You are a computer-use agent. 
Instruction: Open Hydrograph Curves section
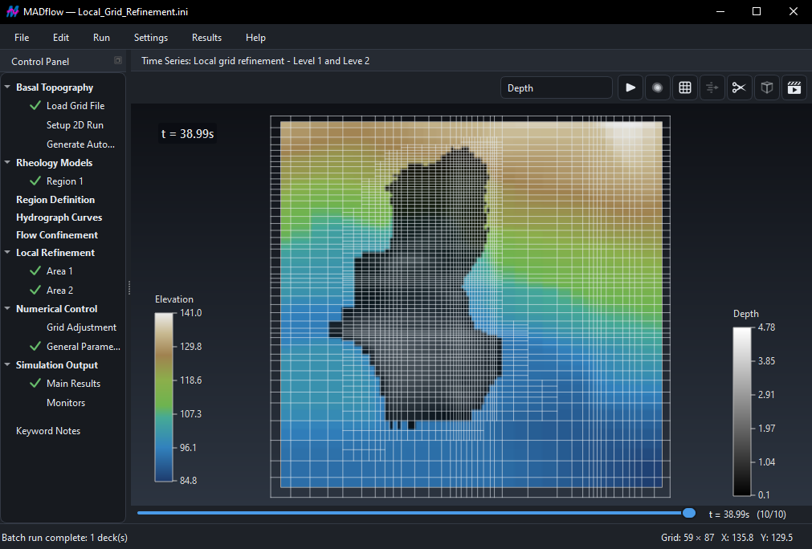(x=59, y=218)
